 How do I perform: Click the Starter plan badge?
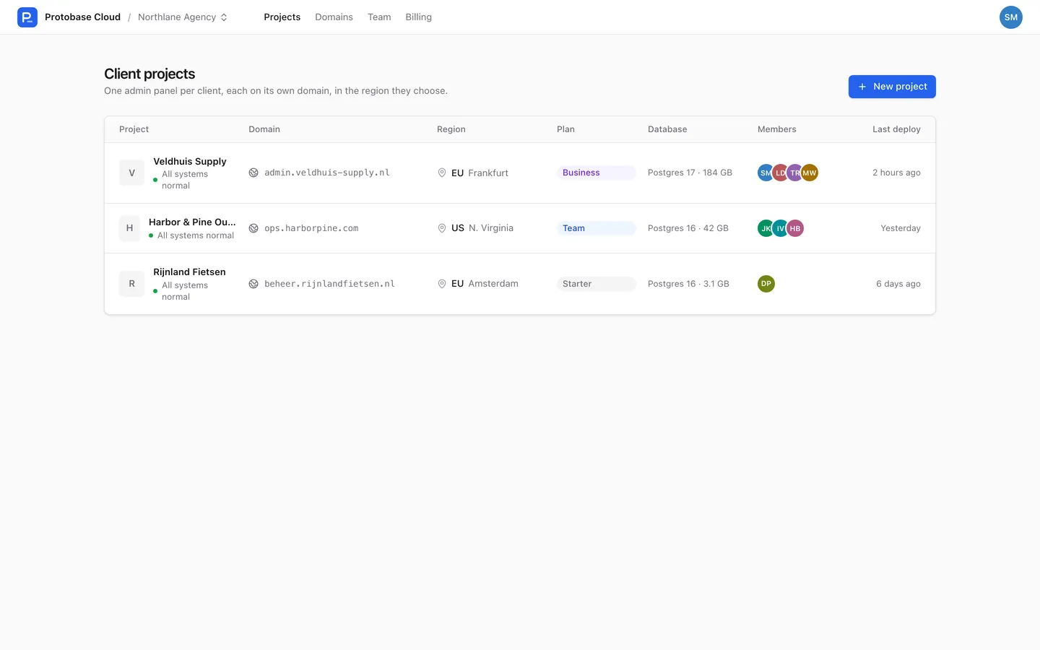597,284
